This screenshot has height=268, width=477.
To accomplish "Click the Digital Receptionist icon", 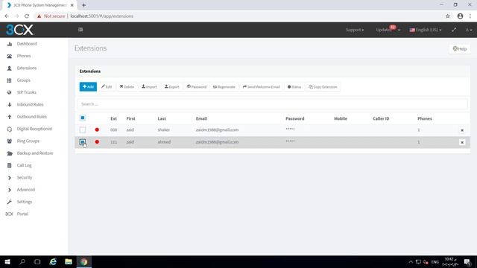I will (10, 129).
